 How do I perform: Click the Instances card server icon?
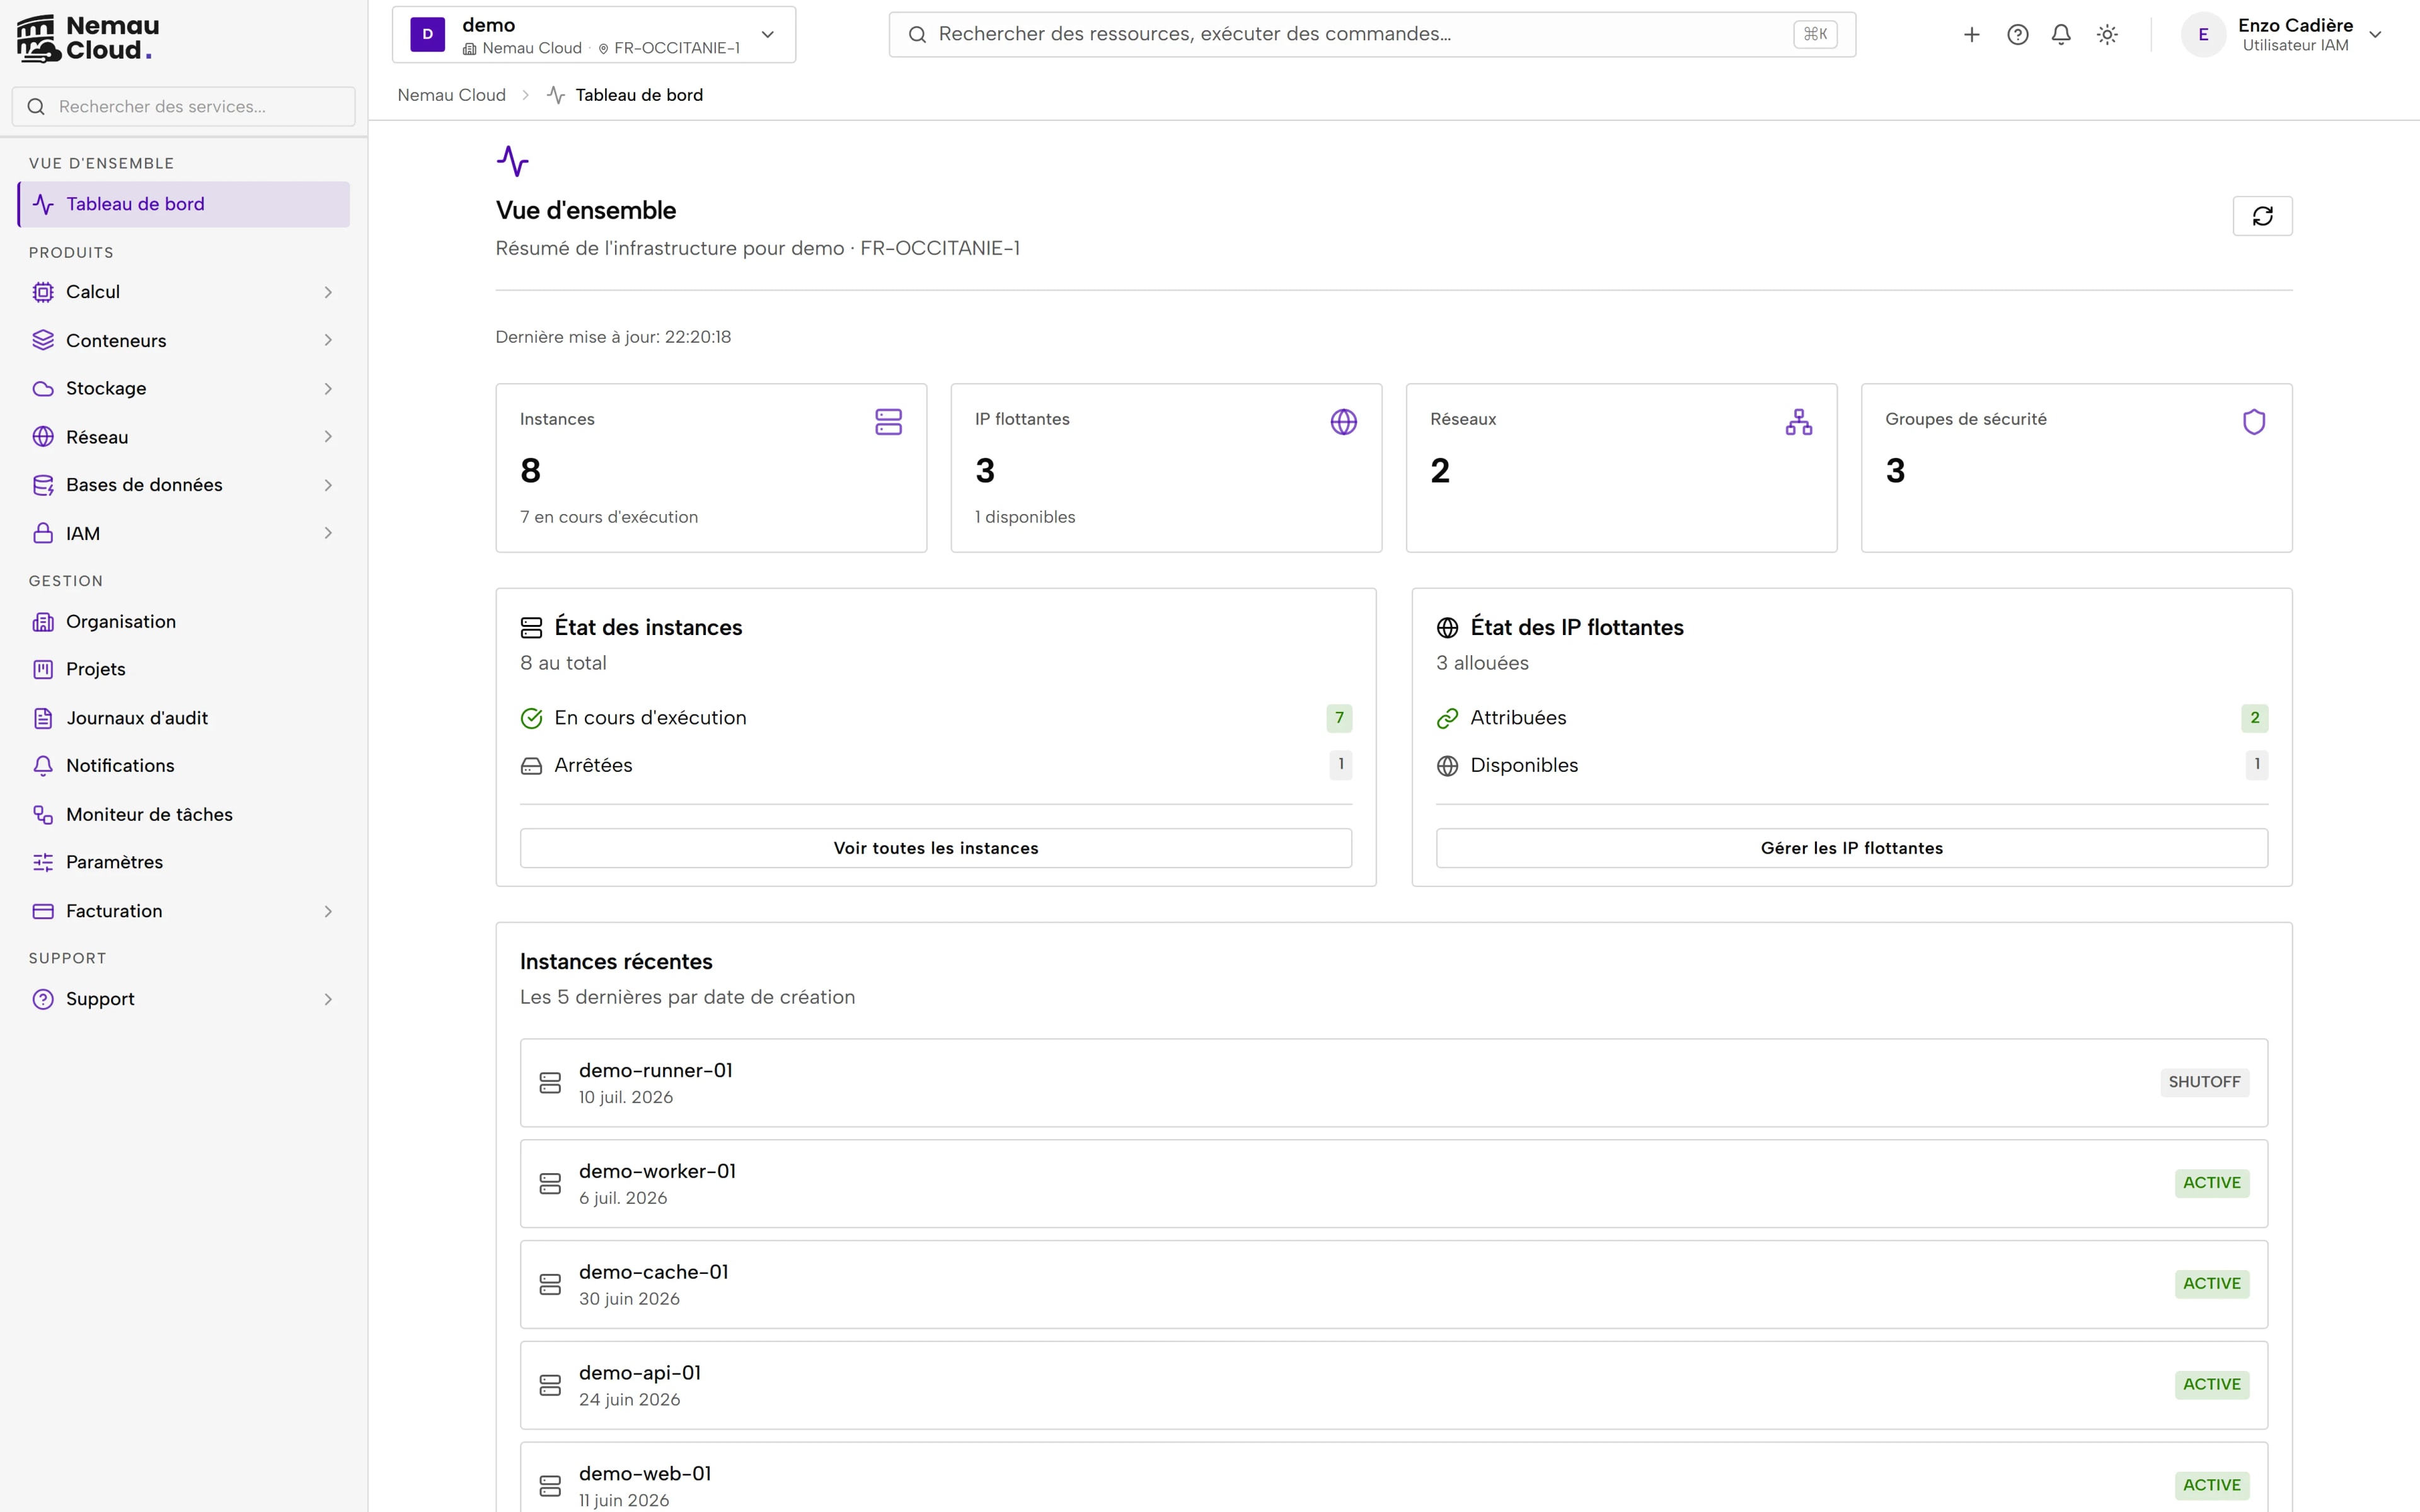888,422
